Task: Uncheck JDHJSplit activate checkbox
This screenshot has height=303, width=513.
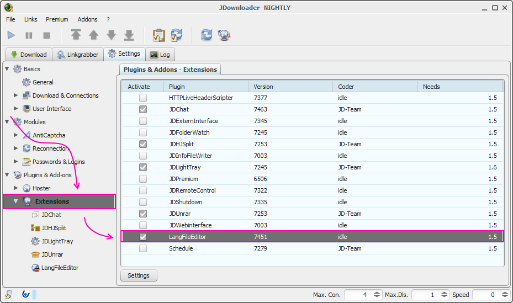Action: (143, 144)
